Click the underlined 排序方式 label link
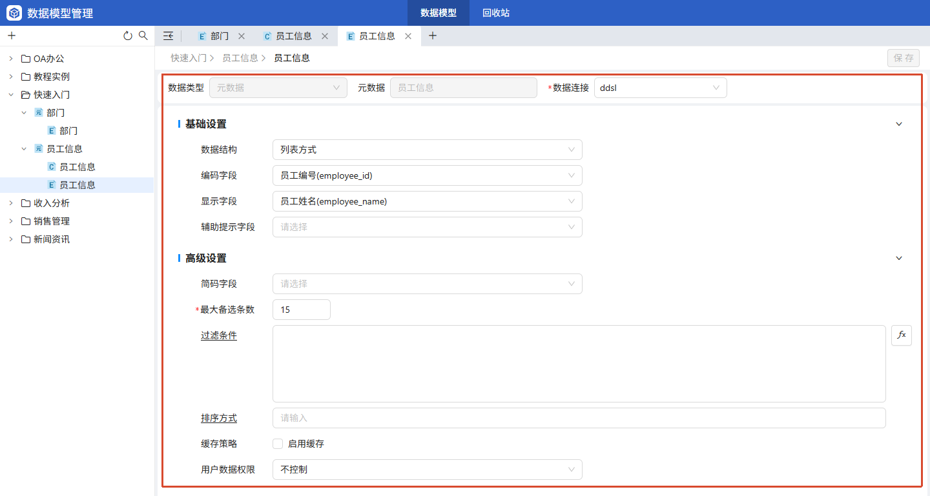This screenshot has height=496, width=930. 219,418
